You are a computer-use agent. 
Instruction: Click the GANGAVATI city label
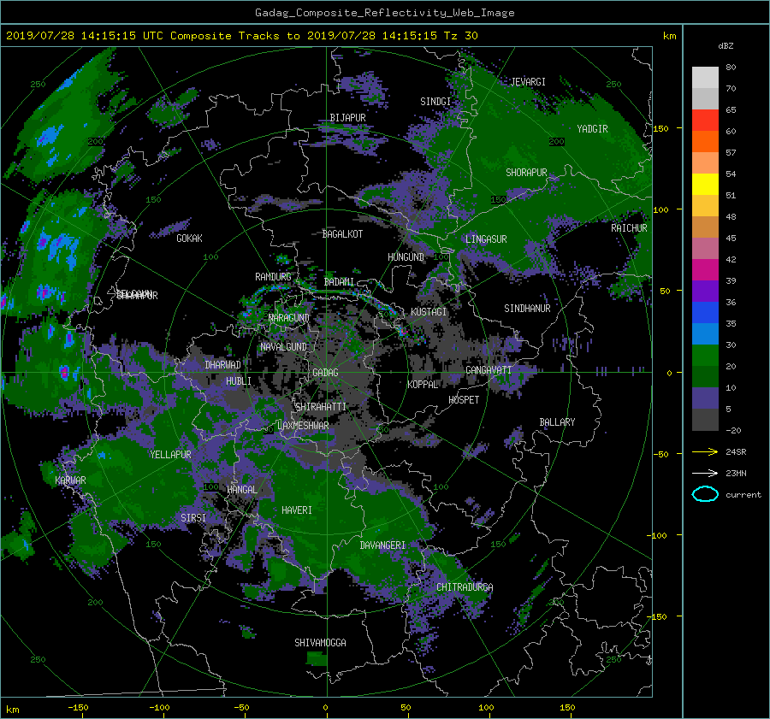point(489,370)
